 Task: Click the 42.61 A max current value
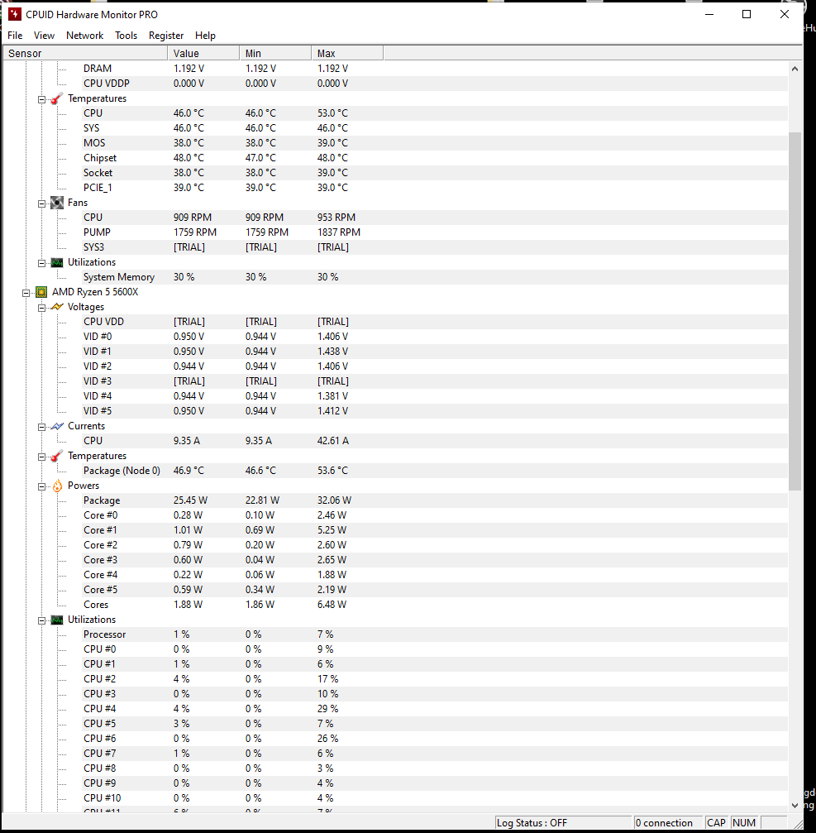[333, 441]
